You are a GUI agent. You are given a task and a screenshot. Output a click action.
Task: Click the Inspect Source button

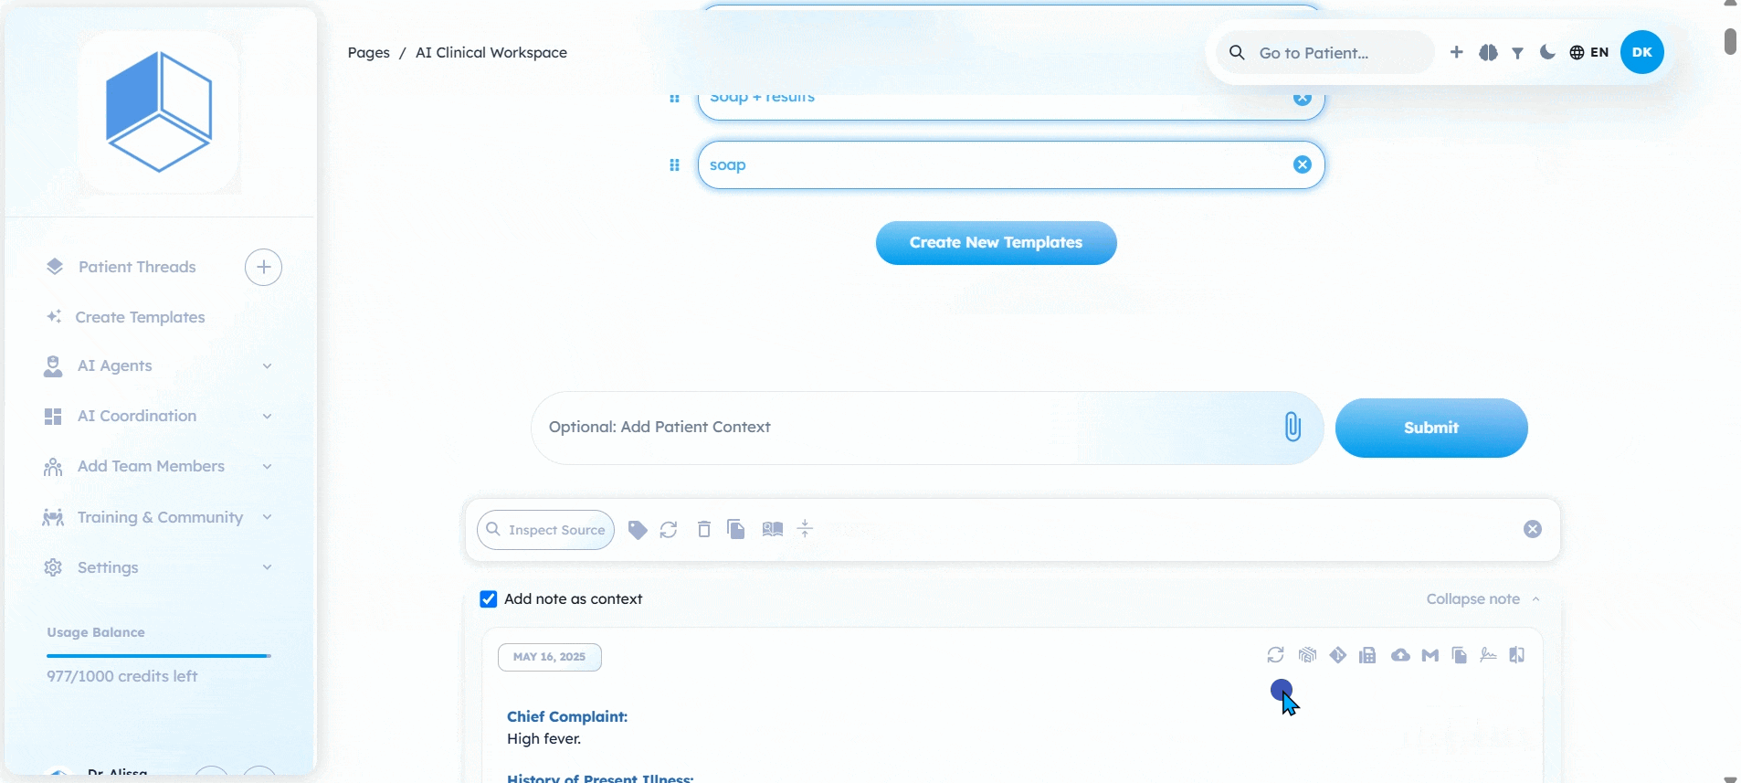point(545,530)
